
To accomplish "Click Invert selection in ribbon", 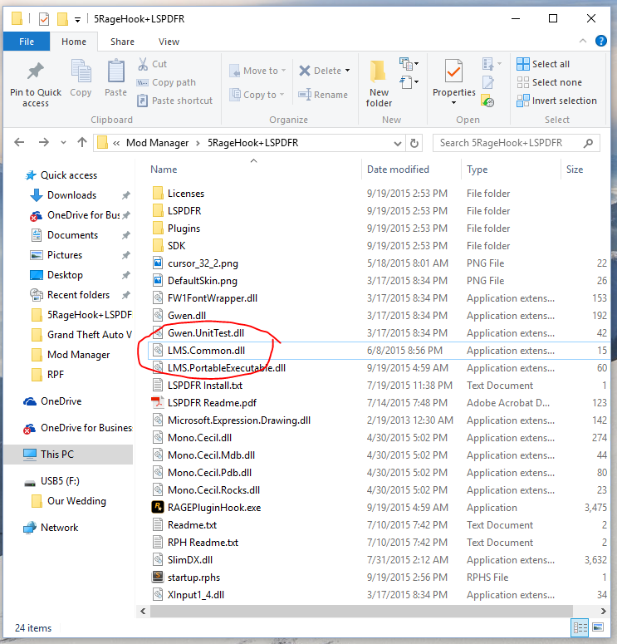I will tap(556, 101).
